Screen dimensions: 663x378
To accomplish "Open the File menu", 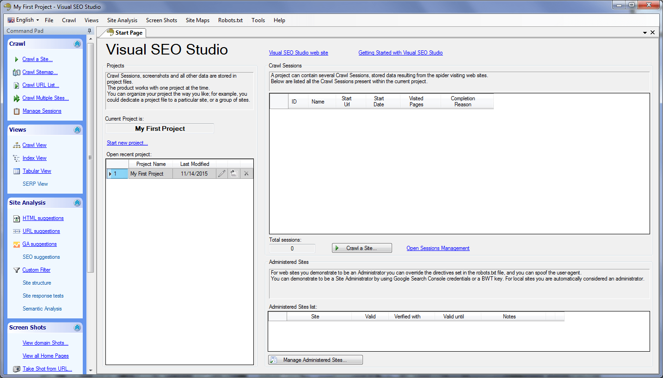I will [49, 20].
